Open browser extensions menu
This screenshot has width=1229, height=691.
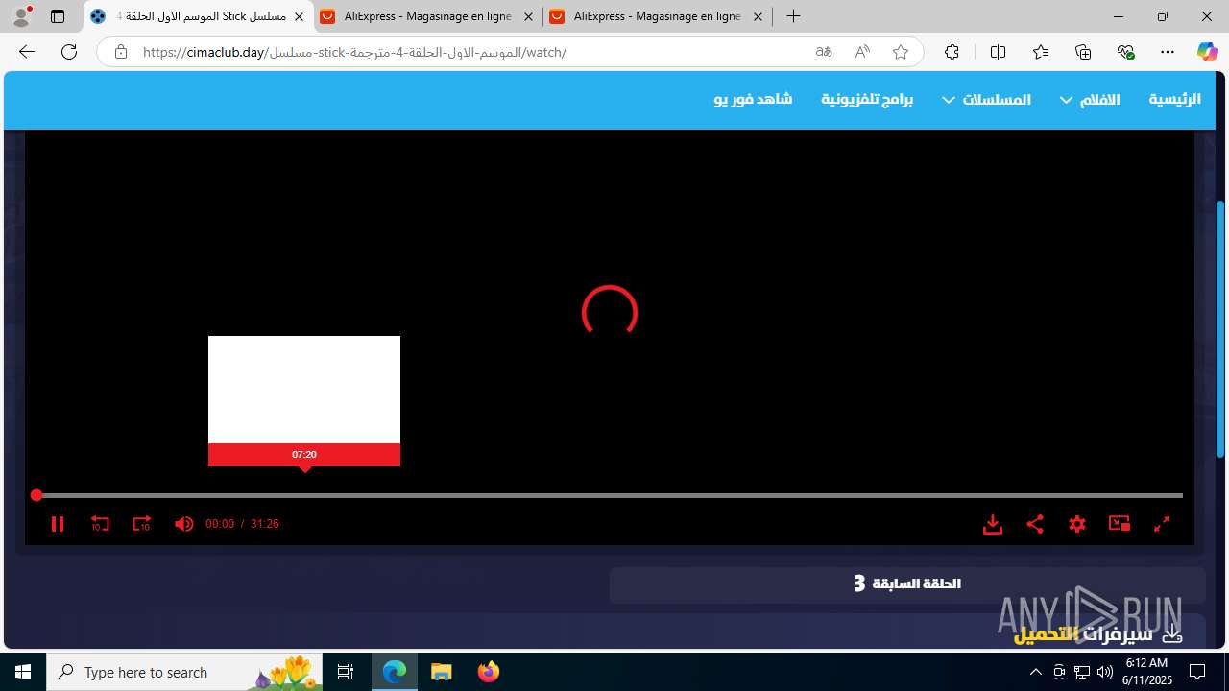click(952, 52)
